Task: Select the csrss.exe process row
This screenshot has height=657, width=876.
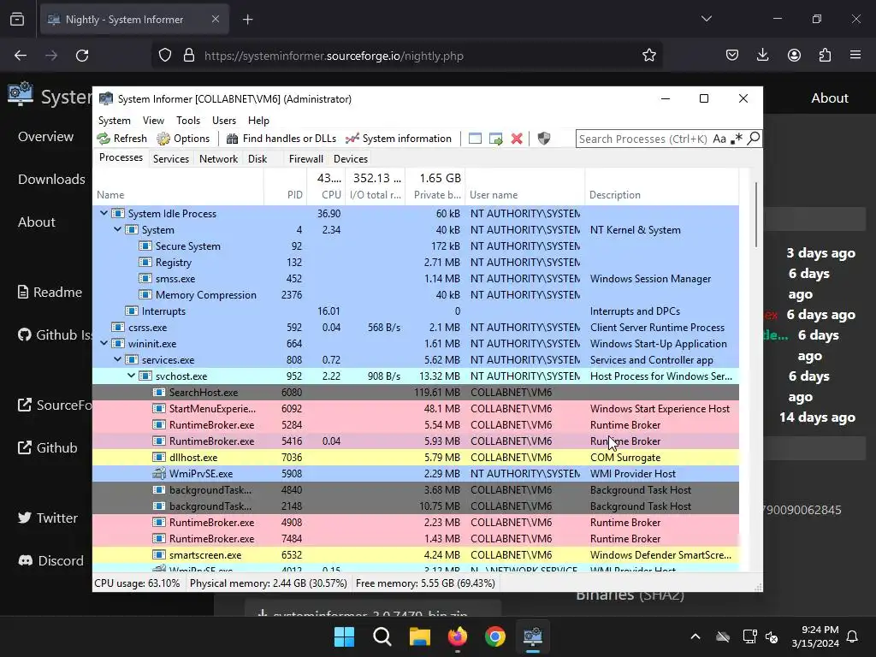Action: (416, 328)
